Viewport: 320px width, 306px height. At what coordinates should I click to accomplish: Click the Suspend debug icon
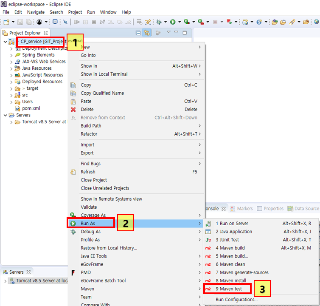coord(85,22)
